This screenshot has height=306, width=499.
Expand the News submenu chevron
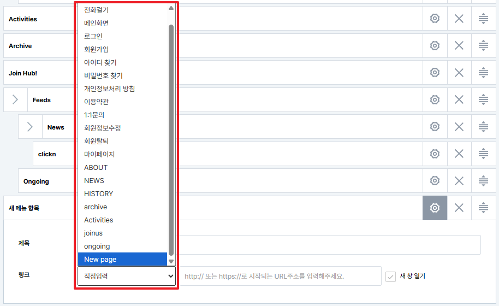(x=30, y=127)
